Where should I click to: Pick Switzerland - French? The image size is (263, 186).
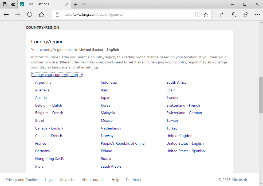pos(183,105)
